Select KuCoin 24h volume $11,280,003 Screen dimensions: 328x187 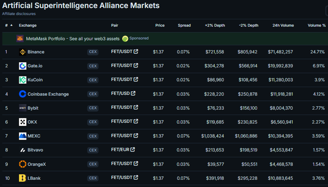pos(281,80)
